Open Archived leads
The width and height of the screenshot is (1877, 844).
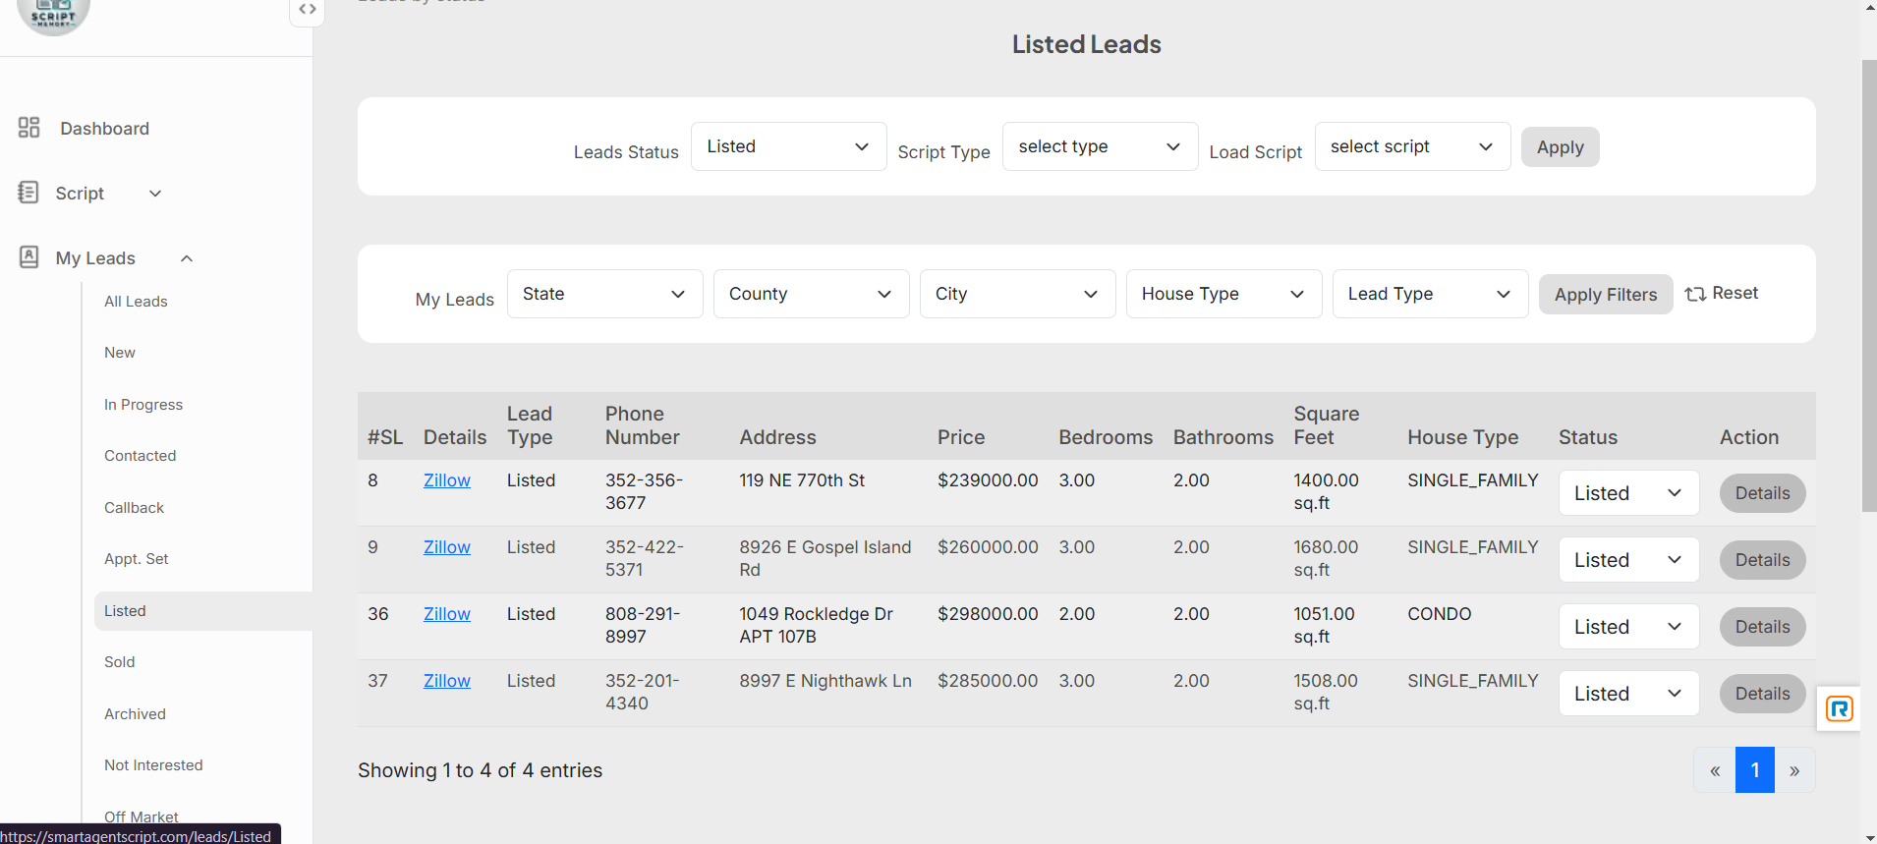[x=135, y=714]
